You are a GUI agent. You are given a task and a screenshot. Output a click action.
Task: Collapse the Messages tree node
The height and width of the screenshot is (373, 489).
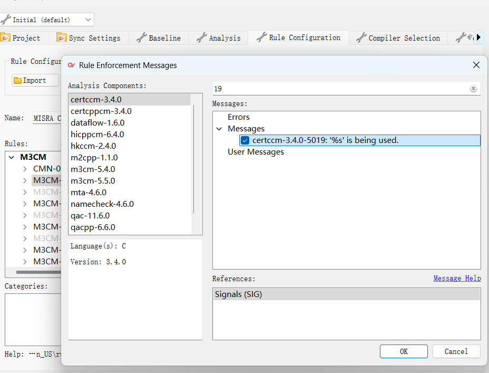pyautogui.click(x=219, y=129)
